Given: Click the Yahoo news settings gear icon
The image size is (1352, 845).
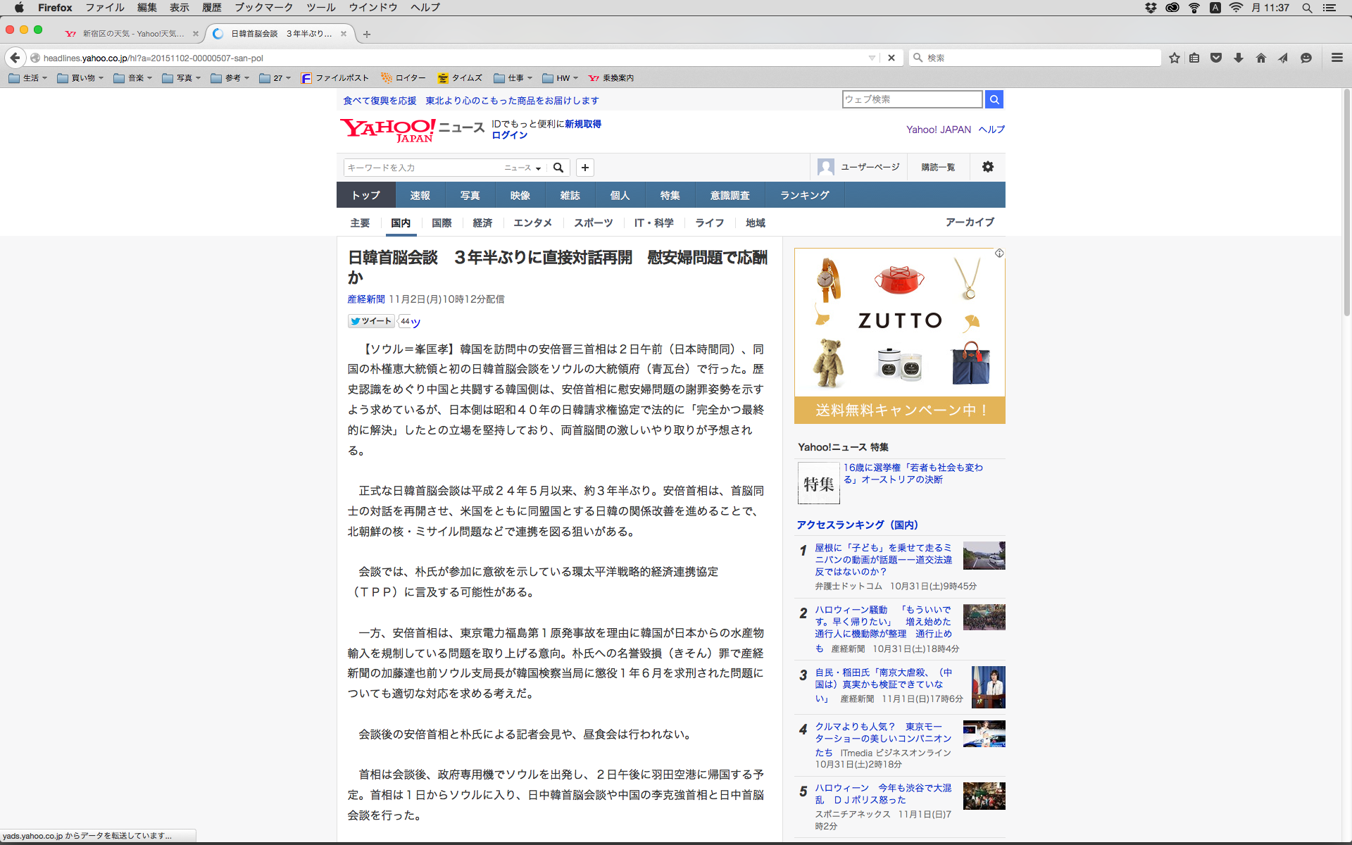Looking at the screenshot, I should click(988, 167).
